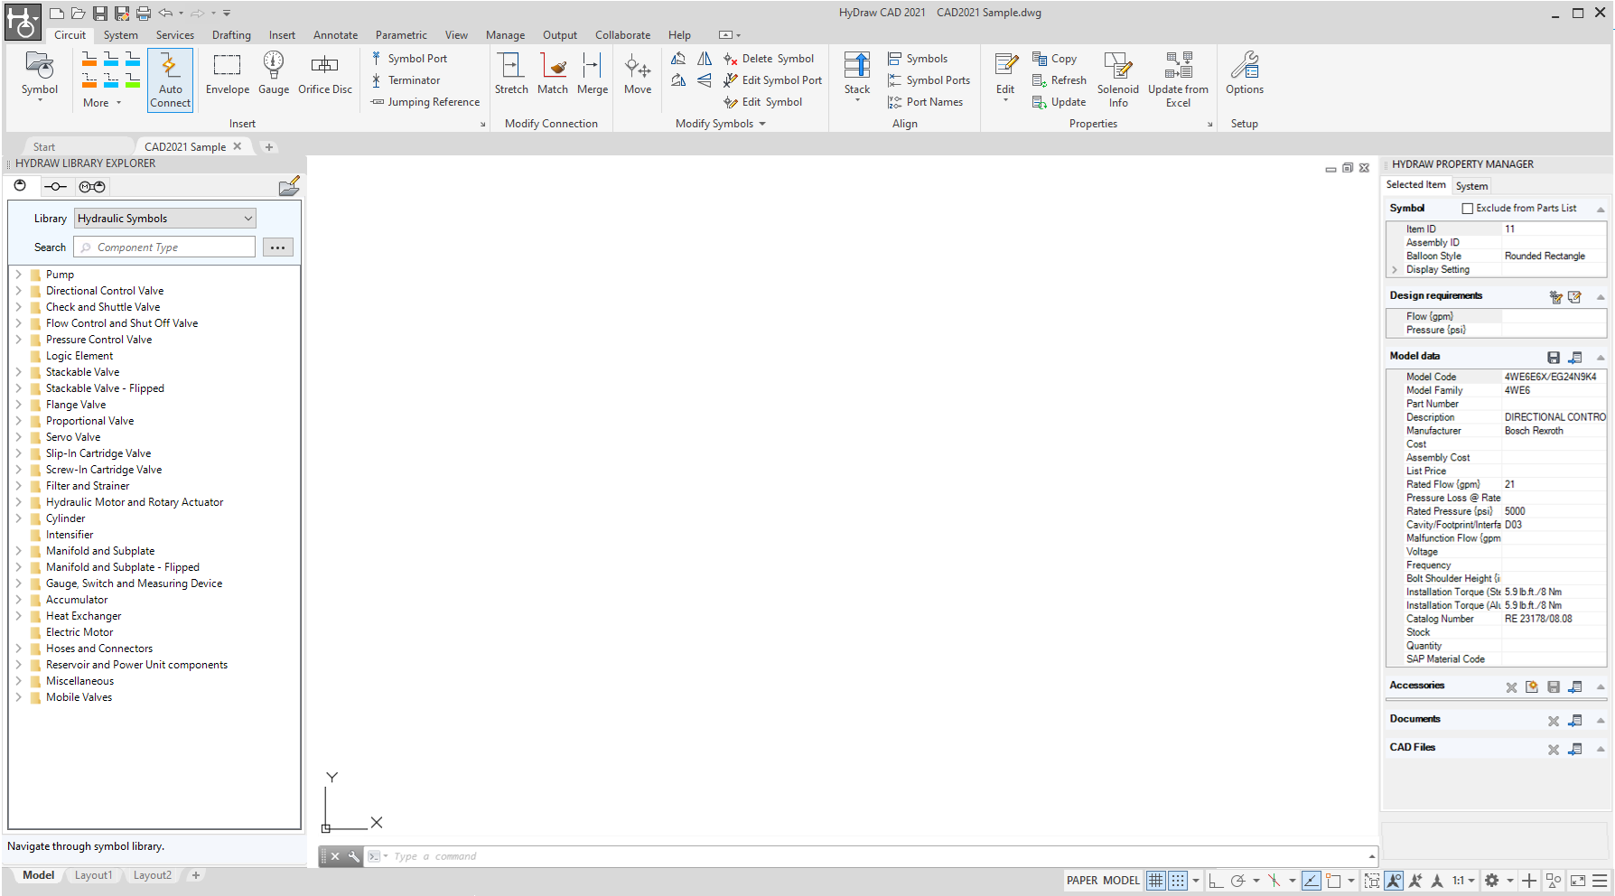1615x896 pixels.
Task: Switch to Layout1 tab
Action: 93,875
